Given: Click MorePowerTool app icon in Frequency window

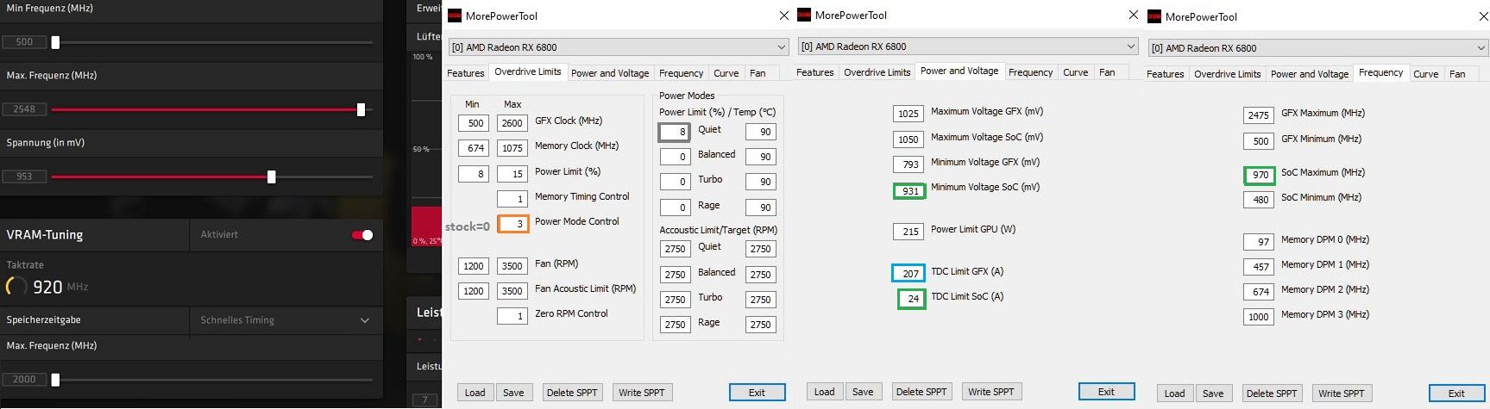Looking at the screenshot, I should click(x=1154, y=16).
